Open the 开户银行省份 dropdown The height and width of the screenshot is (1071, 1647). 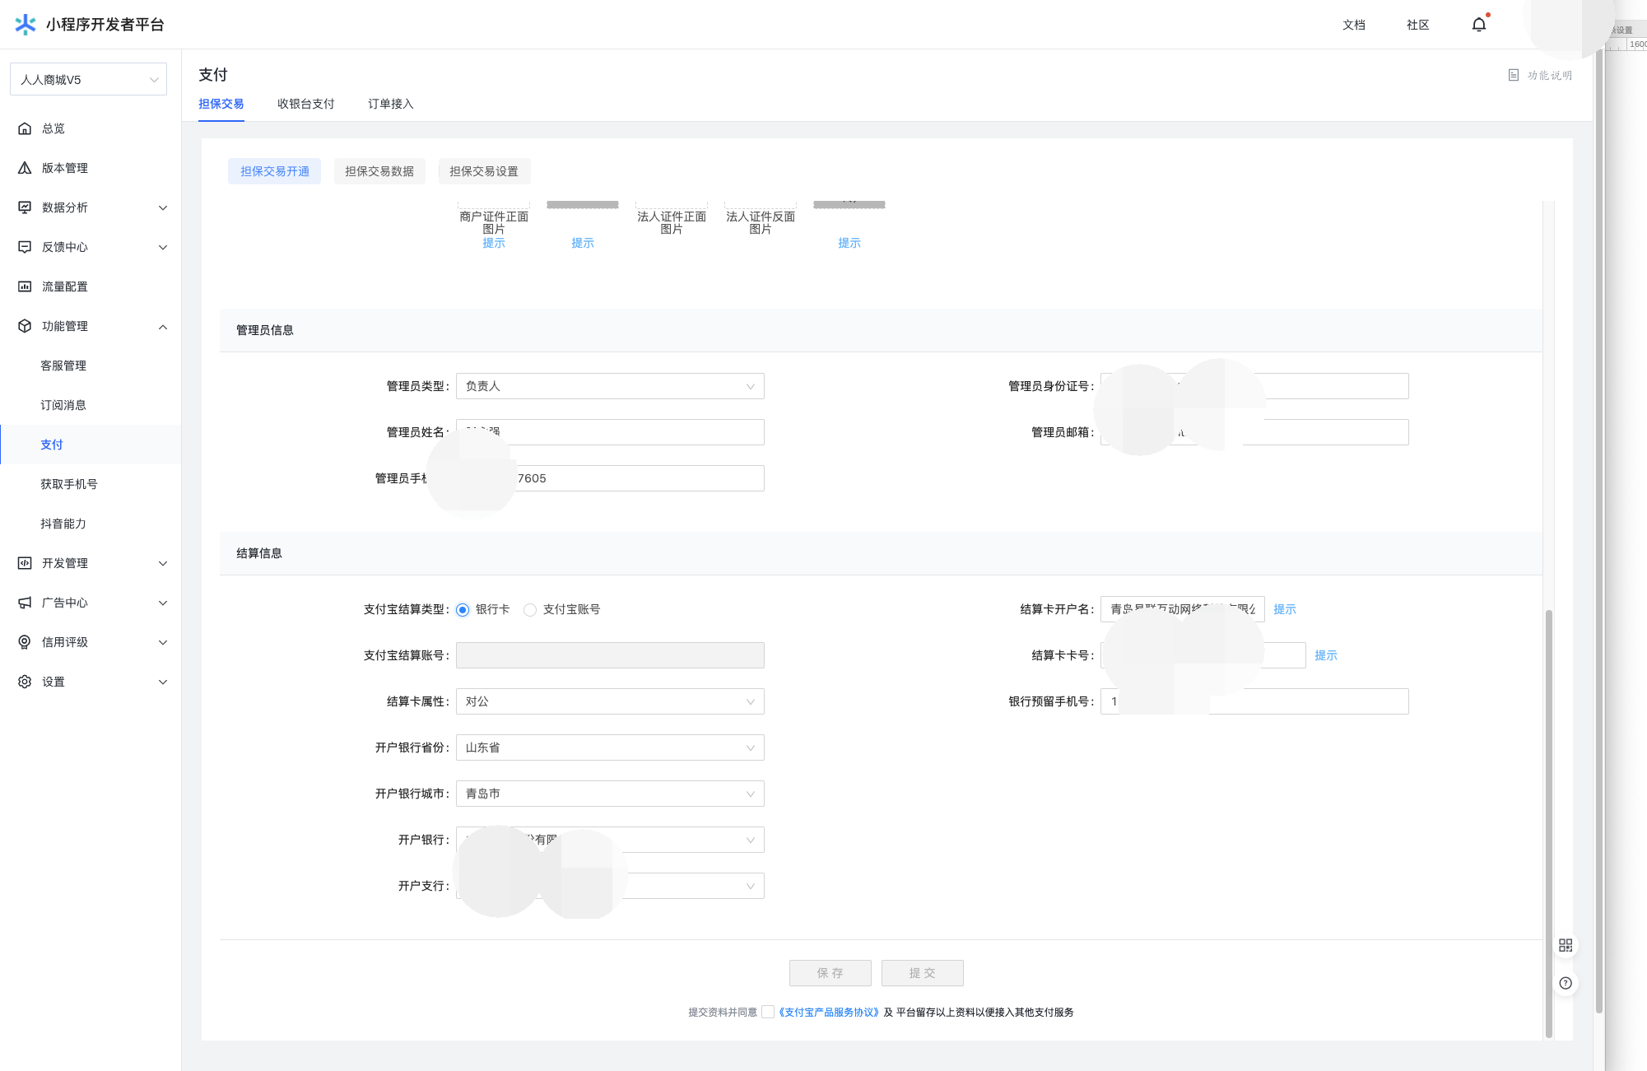point(609,747)
